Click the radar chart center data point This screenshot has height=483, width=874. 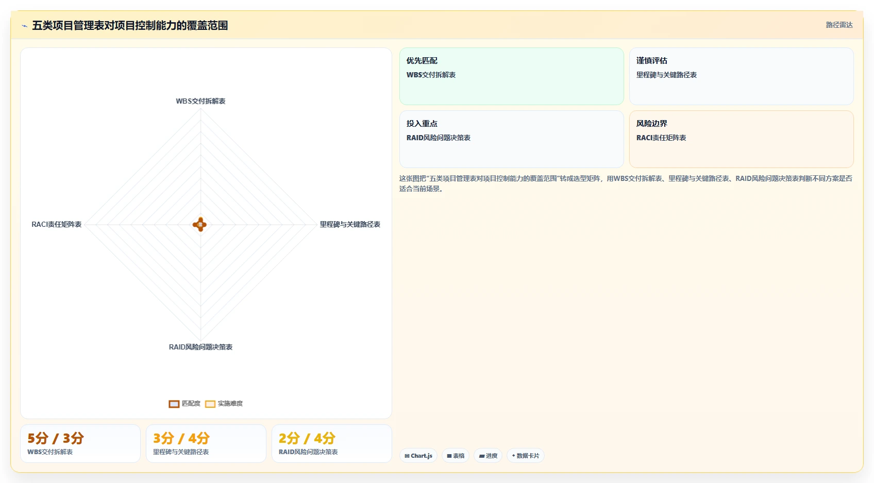(200, 224)
